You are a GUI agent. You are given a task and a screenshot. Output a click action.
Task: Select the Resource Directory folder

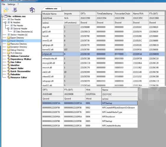pos(19,44)
